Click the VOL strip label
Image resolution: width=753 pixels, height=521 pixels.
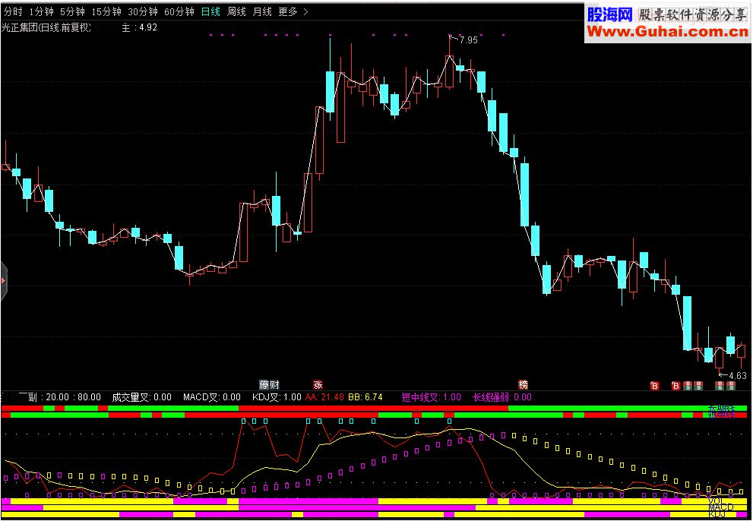pyautogui.click(x=716, y=501)
